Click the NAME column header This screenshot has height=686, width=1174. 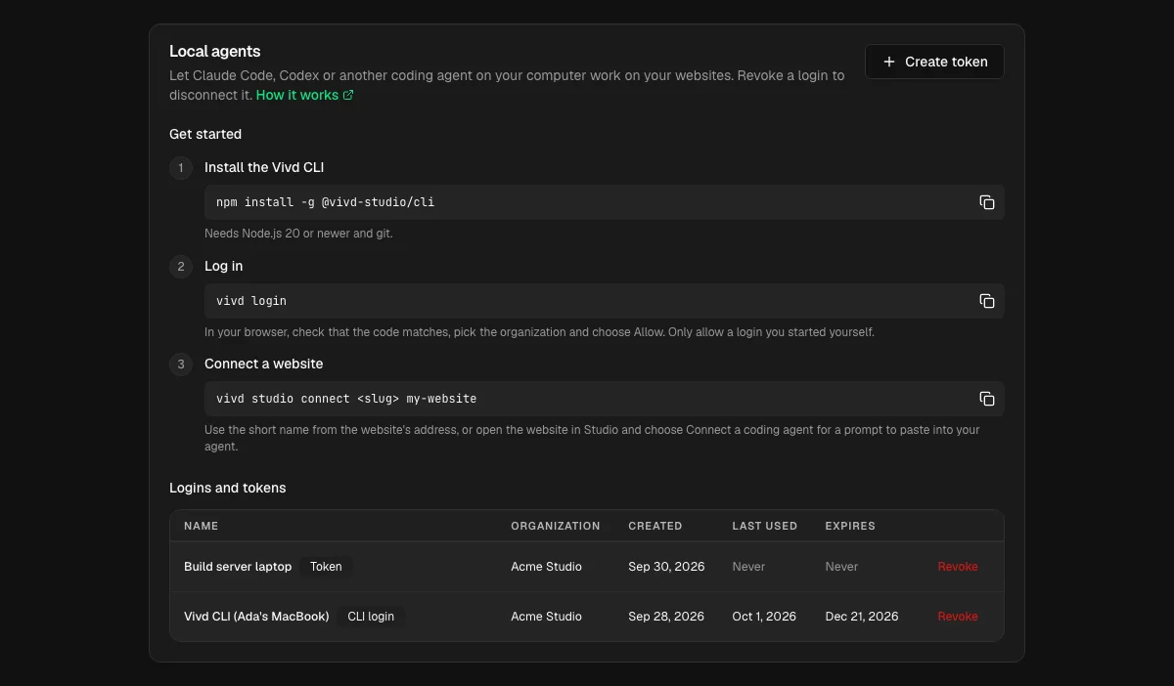point(201,526)
